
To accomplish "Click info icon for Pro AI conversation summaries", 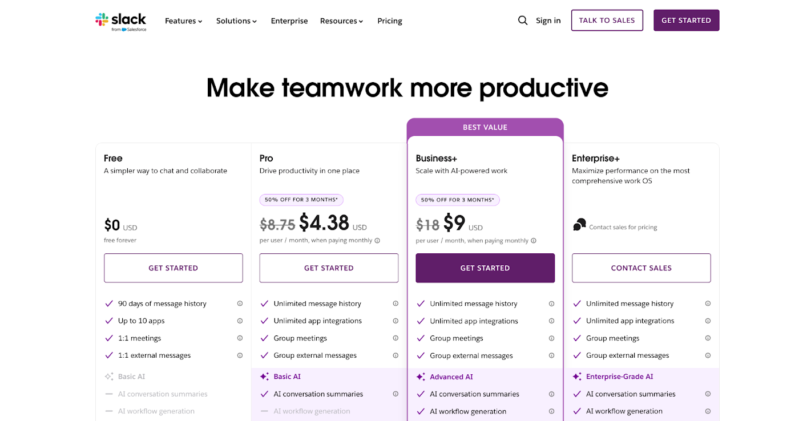I will [x=396, y=394].
